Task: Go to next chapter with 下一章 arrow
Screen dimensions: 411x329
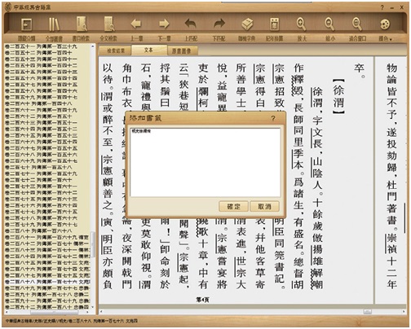Action: [x=164, y=24]
